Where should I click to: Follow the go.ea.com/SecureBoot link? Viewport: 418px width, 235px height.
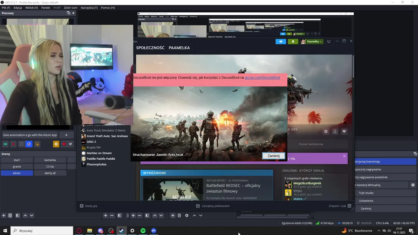262,78
